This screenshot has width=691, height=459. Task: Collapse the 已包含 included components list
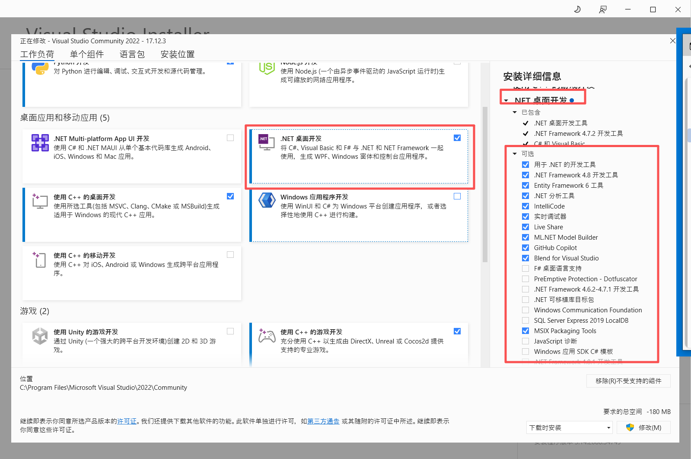[515, 112]
